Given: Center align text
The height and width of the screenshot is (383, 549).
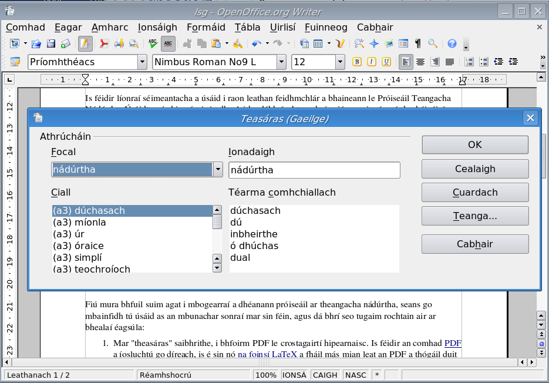Looking at the screenshot, I should tap(420, 62).
